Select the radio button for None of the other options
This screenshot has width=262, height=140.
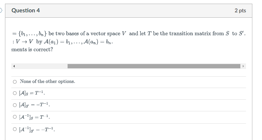pos(15,82)
